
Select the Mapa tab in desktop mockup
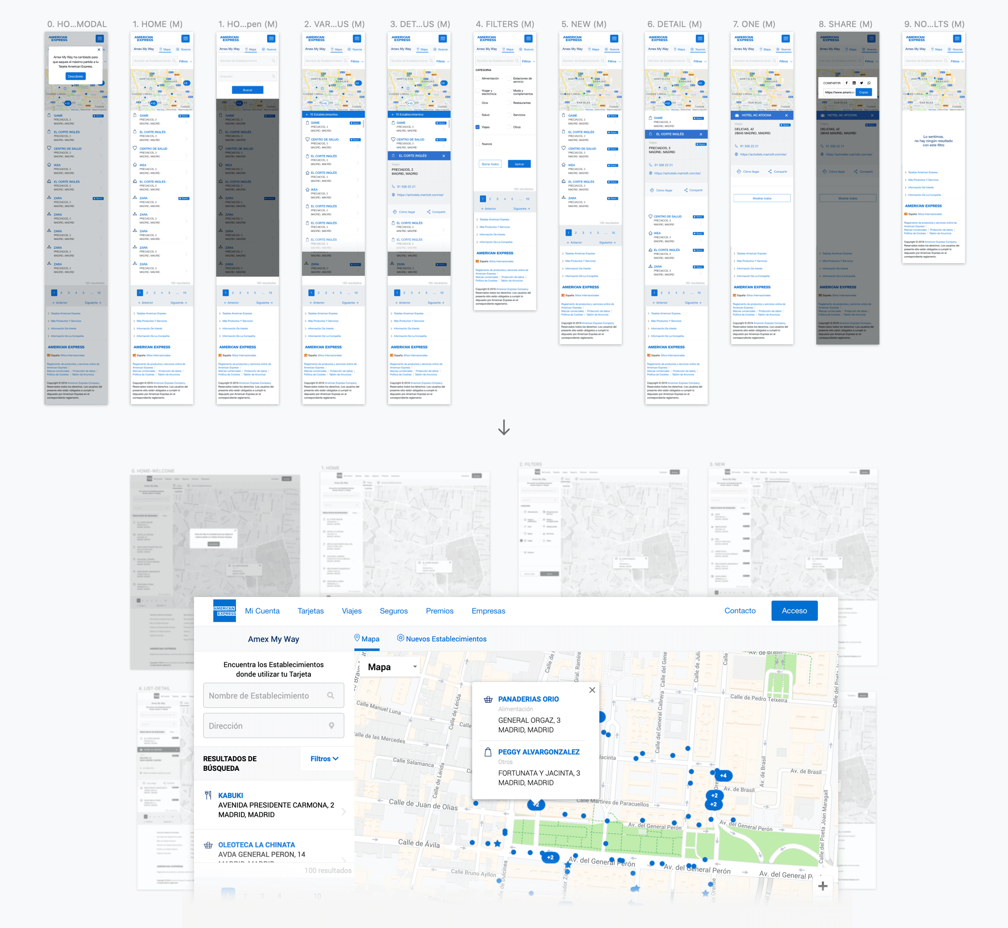[x=367, y=639]
